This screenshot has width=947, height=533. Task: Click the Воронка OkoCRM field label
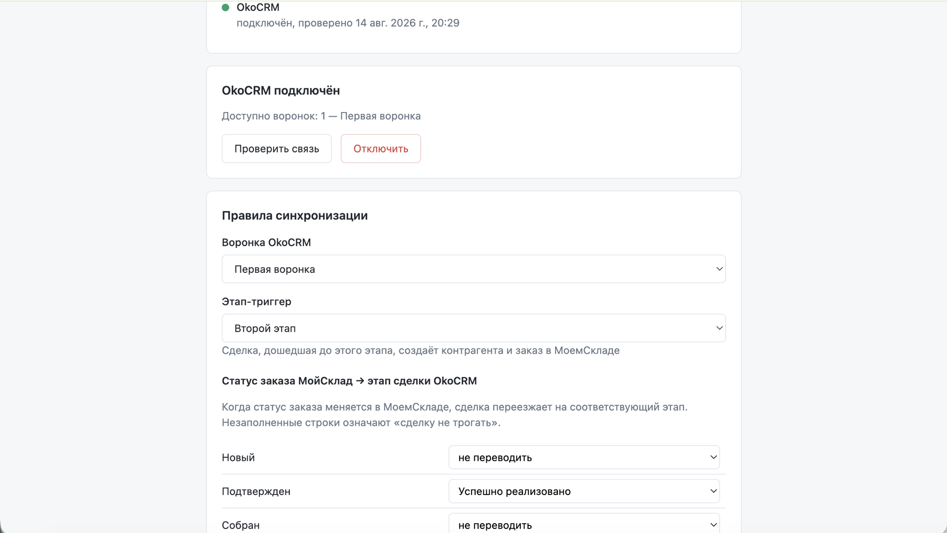[266, 242]
